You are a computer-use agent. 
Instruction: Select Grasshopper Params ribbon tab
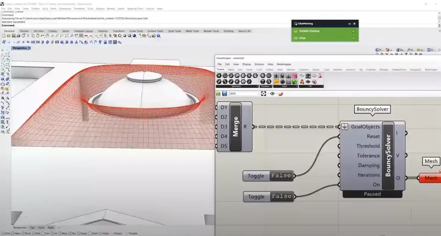click(220, 69)
